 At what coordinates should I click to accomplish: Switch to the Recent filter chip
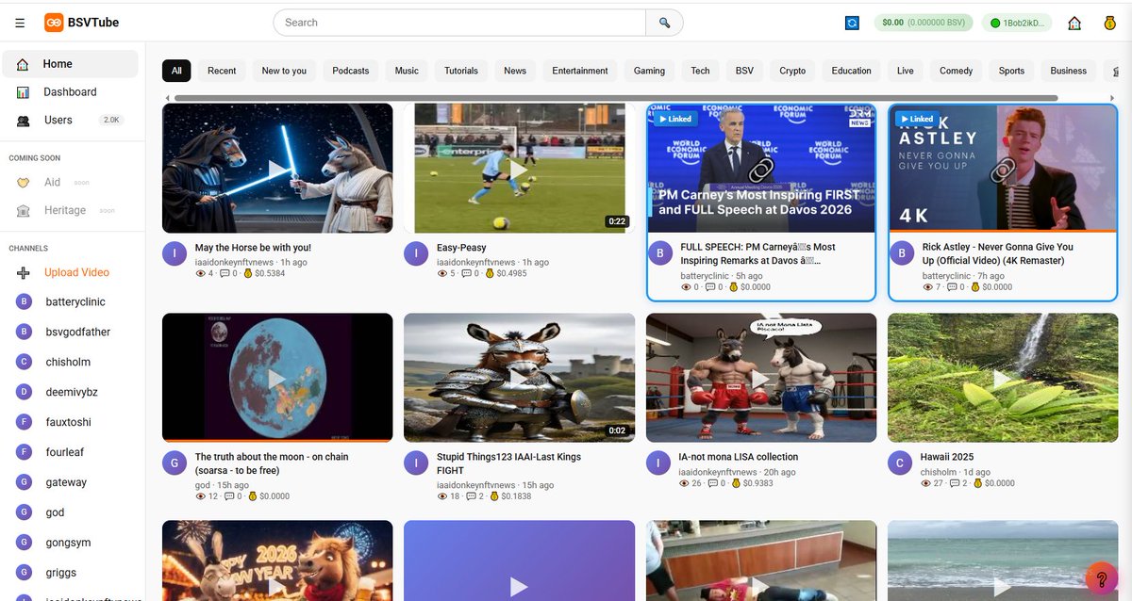(x=222, y=70)
